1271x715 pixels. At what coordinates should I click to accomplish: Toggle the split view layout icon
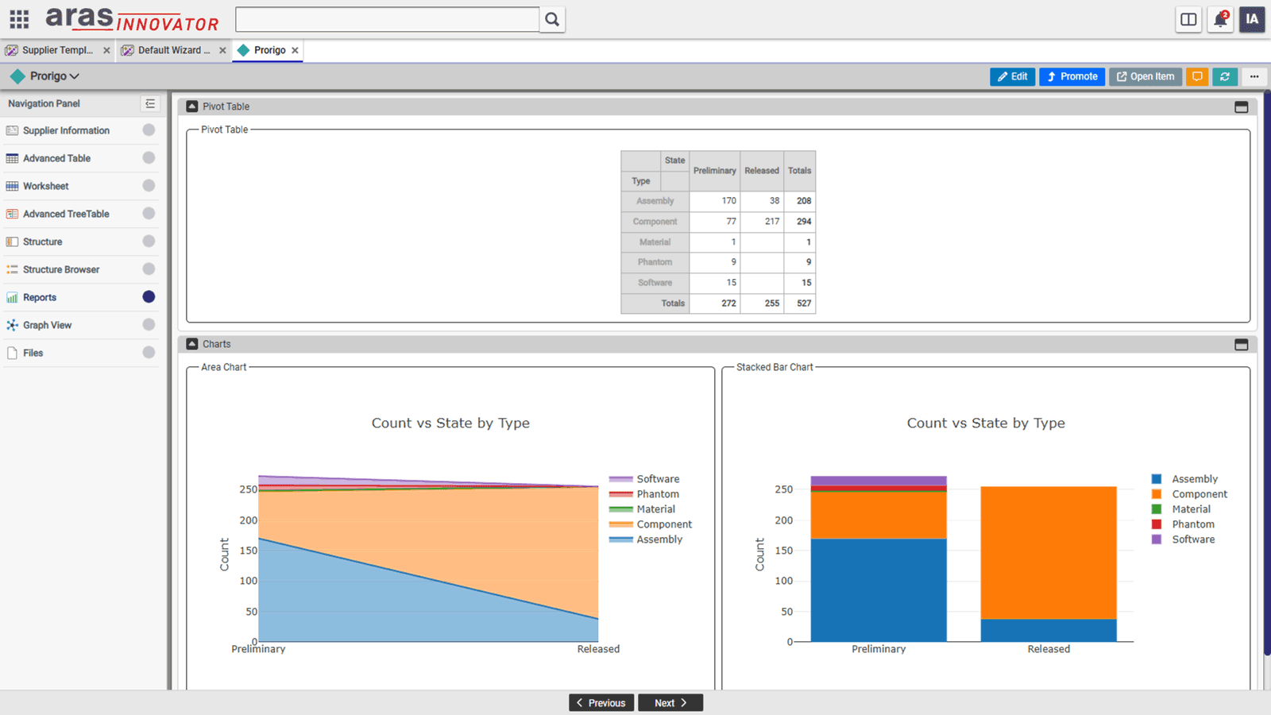click(x=1188, y=20)
